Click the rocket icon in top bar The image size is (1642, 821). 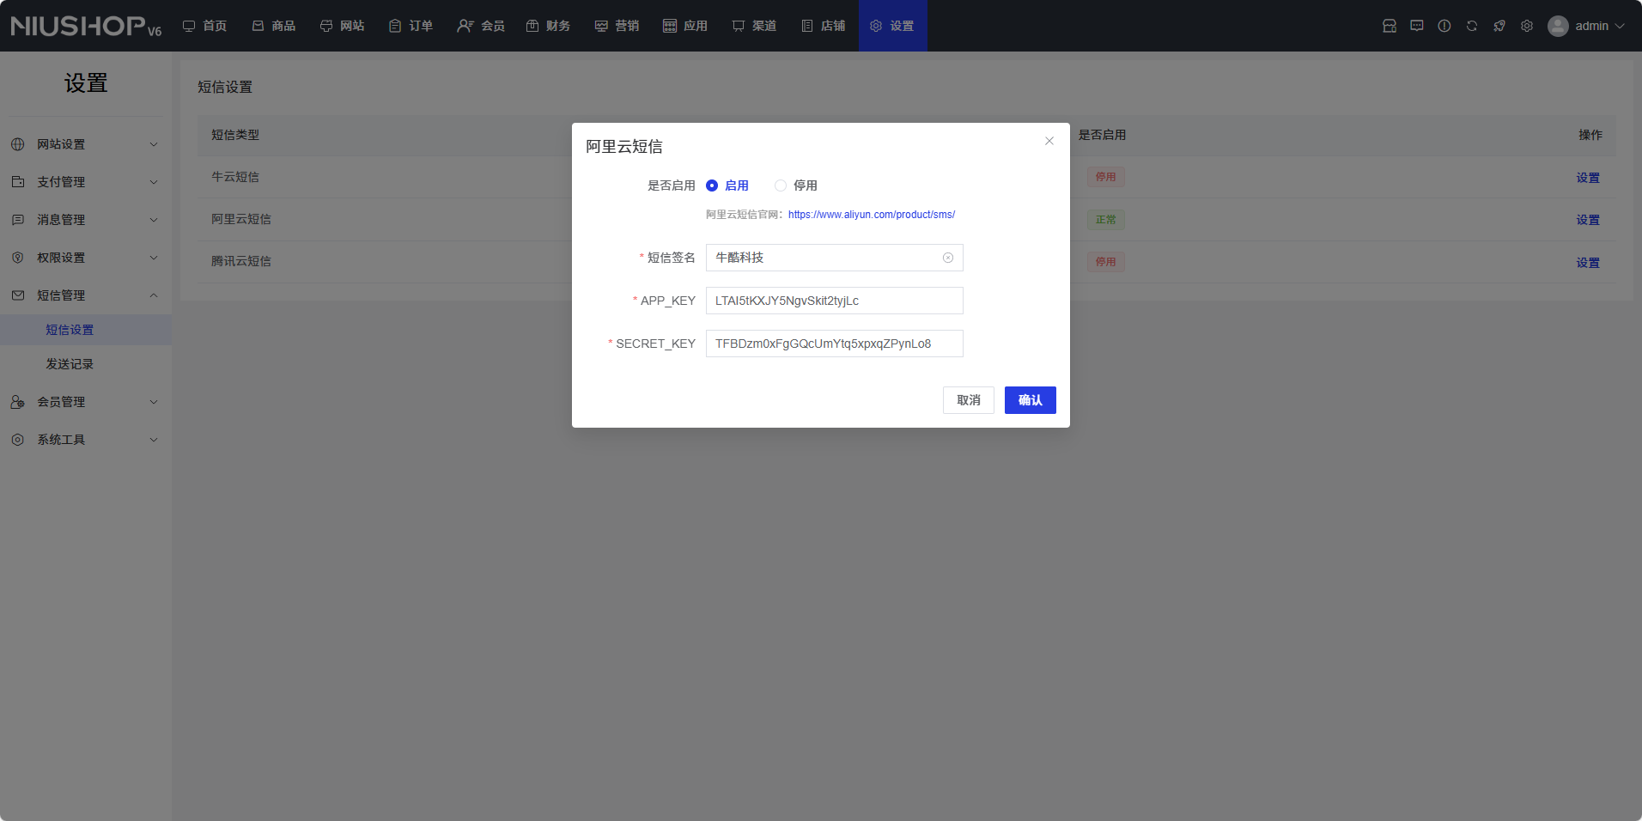1499,26
